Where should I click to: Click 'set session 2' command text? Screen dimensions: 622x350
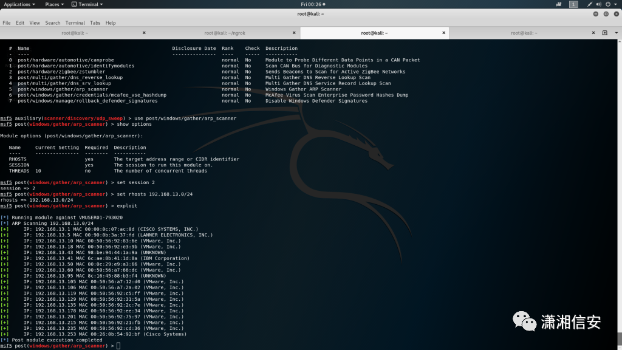(x=135, y=182)
